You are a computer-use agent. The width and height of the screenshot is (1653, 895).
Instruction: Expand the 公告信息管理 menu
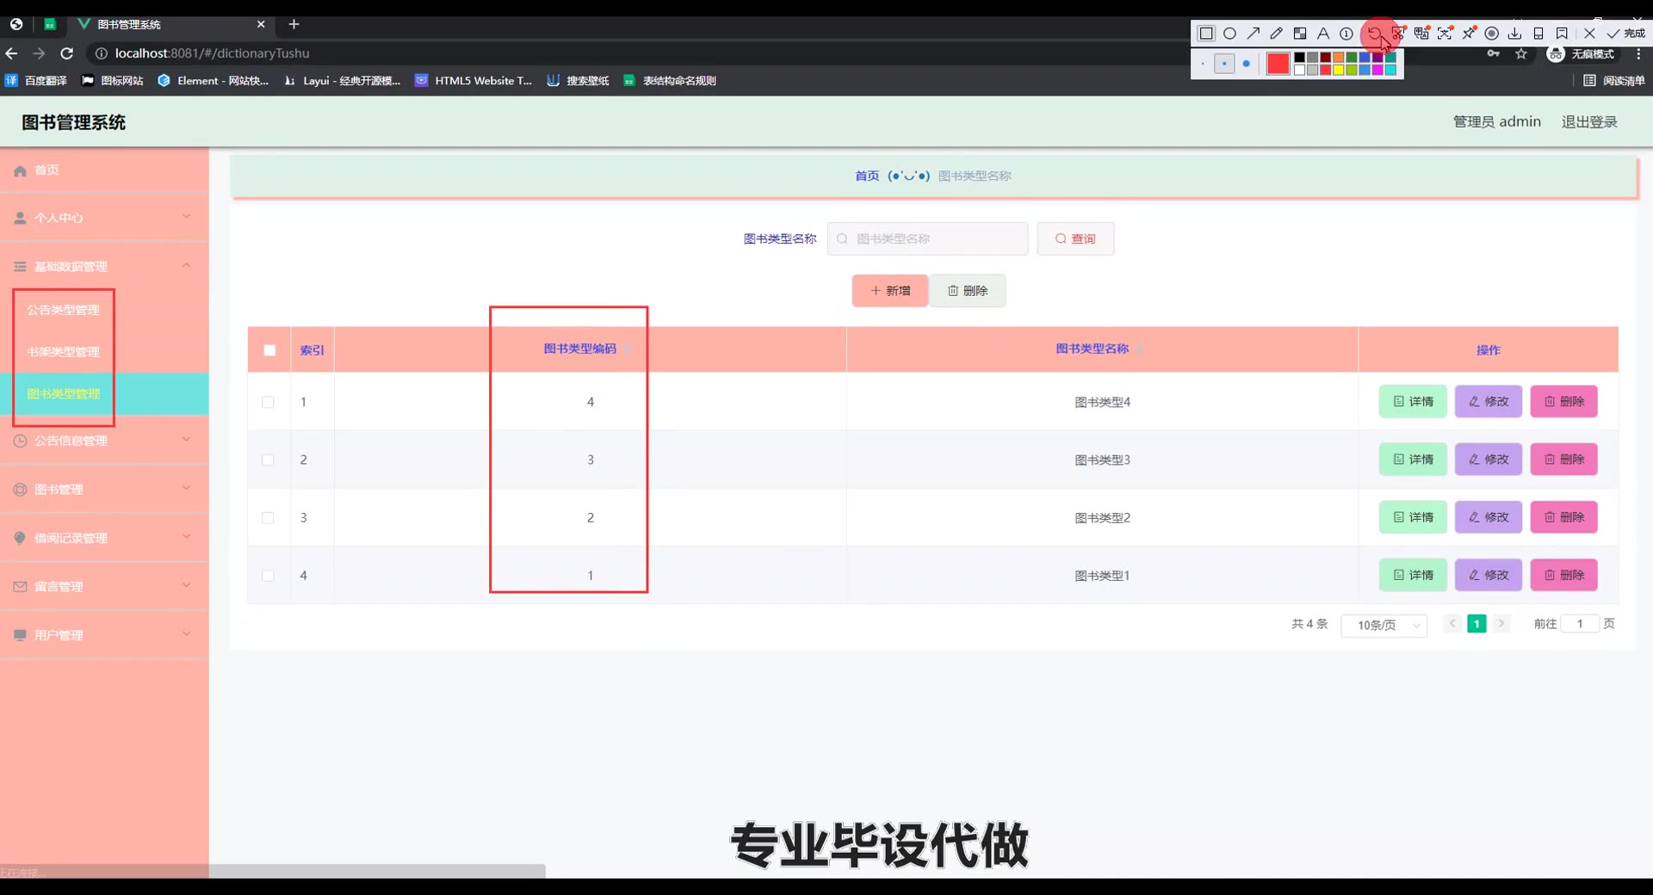point(104,441)
